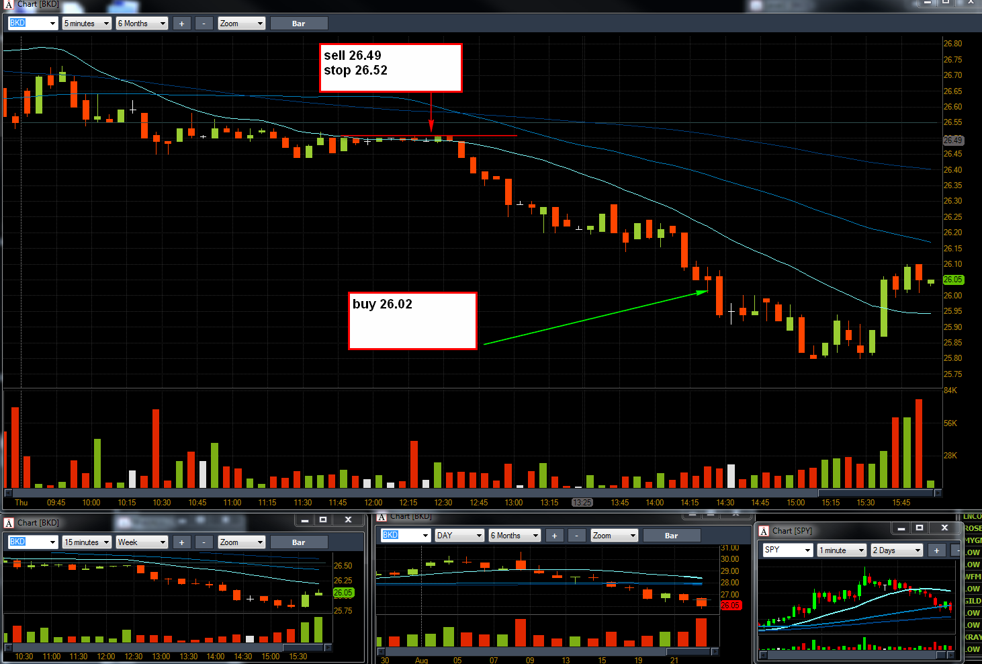This screenshot has height=664, width=982.
Task: Click right scroll arrow in SPY chart
Action: pyautogui.click(x=950, y=655)
